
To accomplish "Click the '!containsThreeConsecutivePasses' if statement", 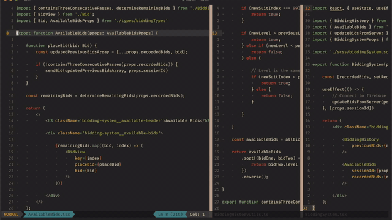I will pyautogui.click(x=107, y=64).
